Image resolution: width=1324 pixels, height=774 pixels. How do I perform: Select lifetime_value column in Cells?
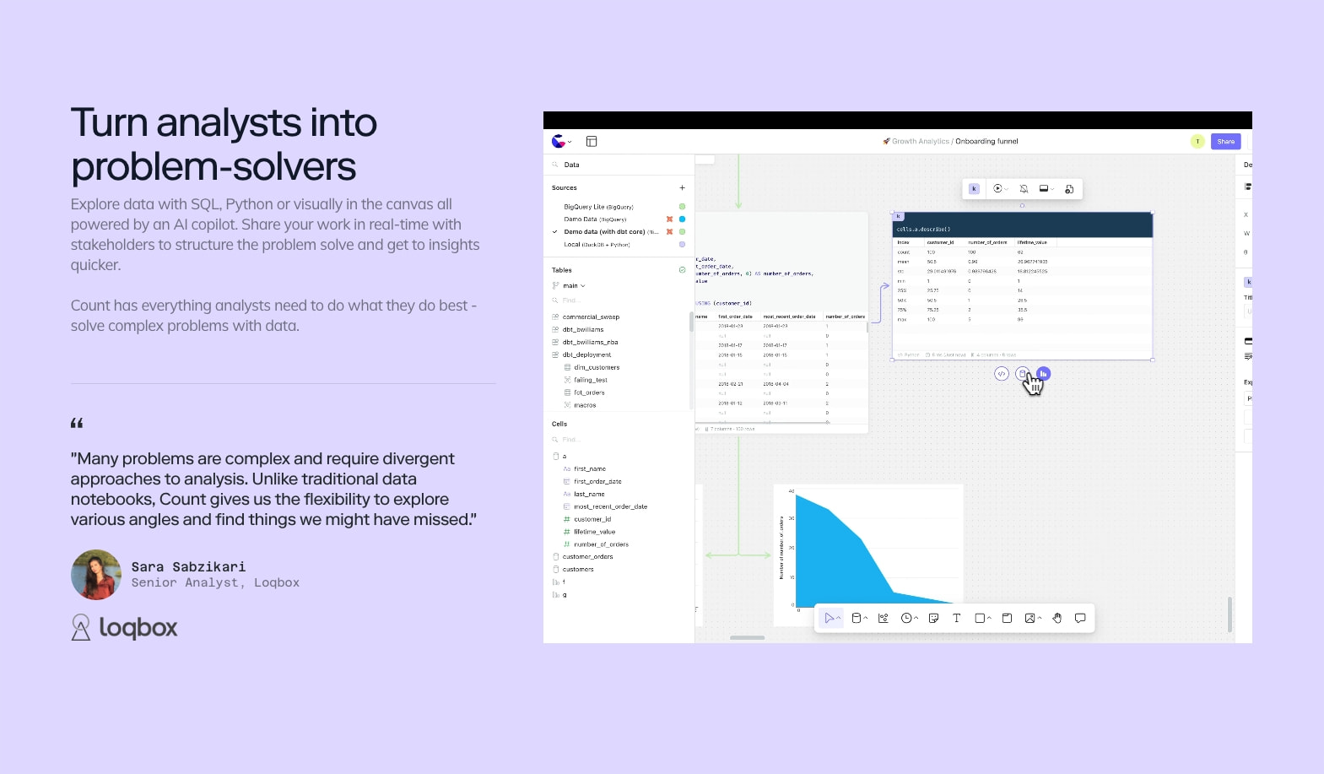[x=594, y=533]
